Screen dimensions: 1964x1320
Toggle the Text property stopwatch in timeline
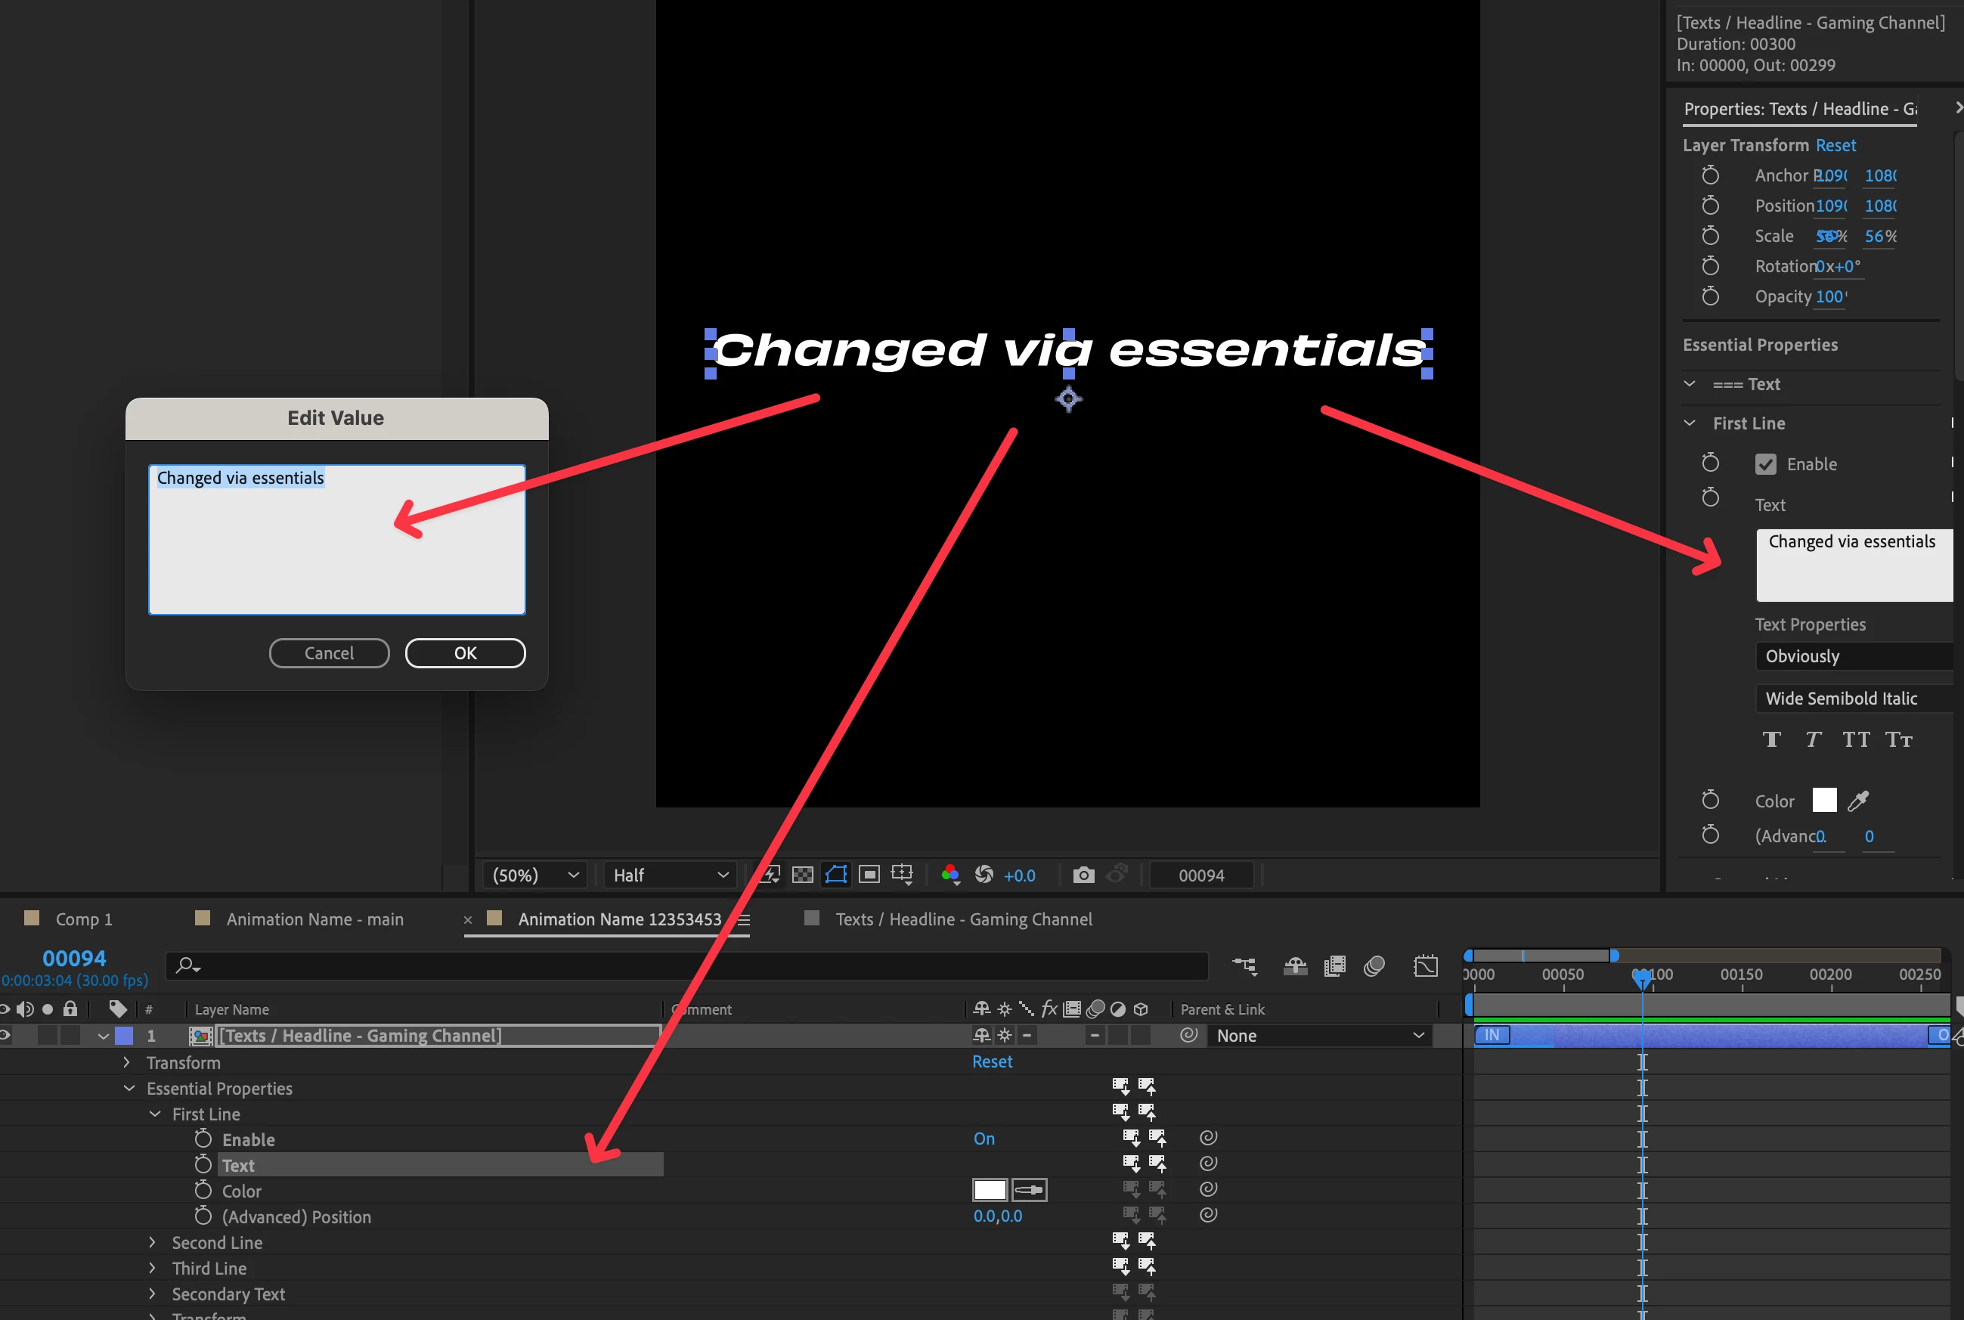[203, 1164]
